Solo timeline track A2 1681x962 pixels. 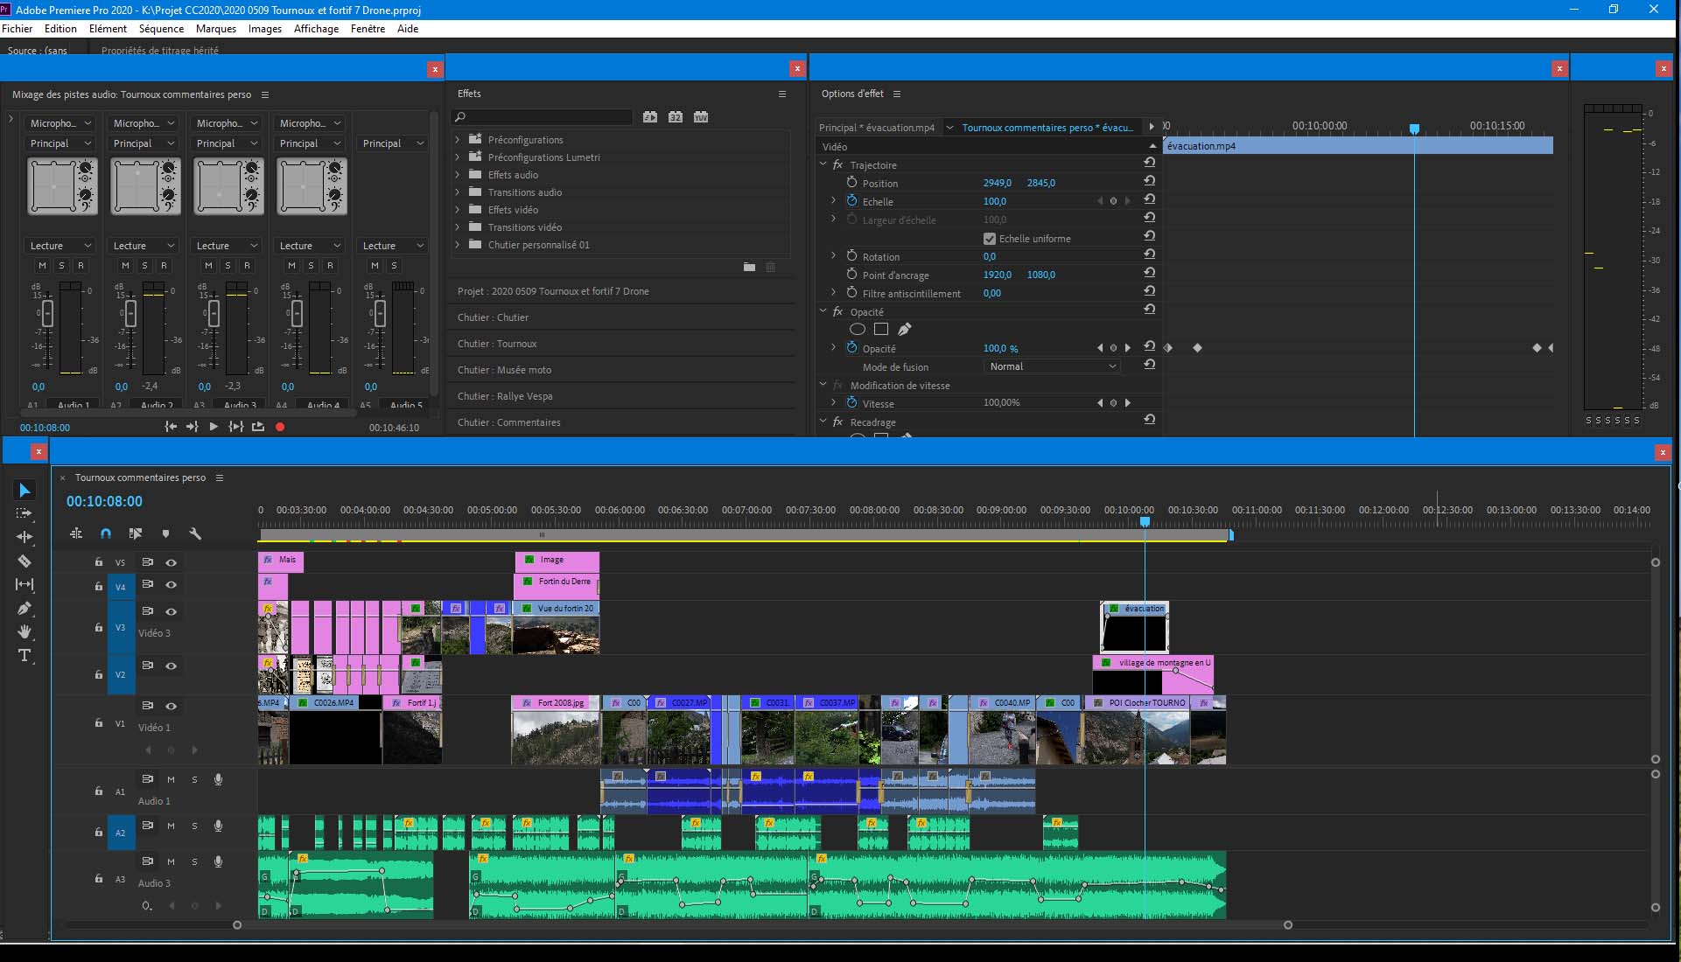click(x=194, y=826)
